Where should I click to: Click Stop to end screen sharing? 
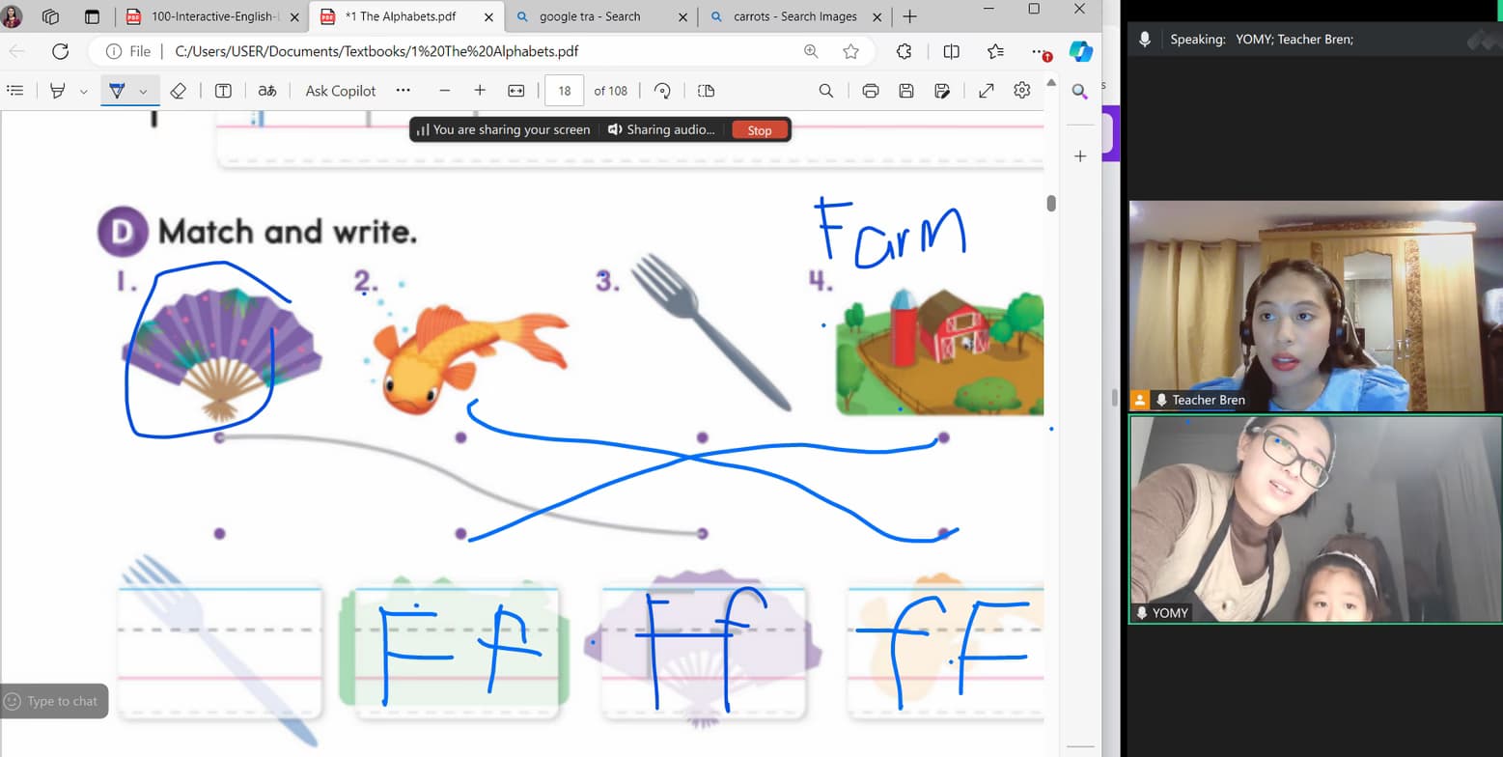click(x=760, y=130)
